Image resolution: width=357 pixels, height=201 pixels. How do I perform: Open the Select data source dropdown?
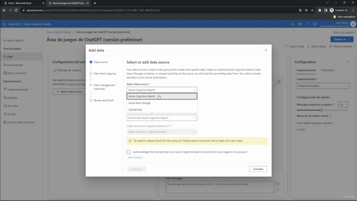coord(162,90)
